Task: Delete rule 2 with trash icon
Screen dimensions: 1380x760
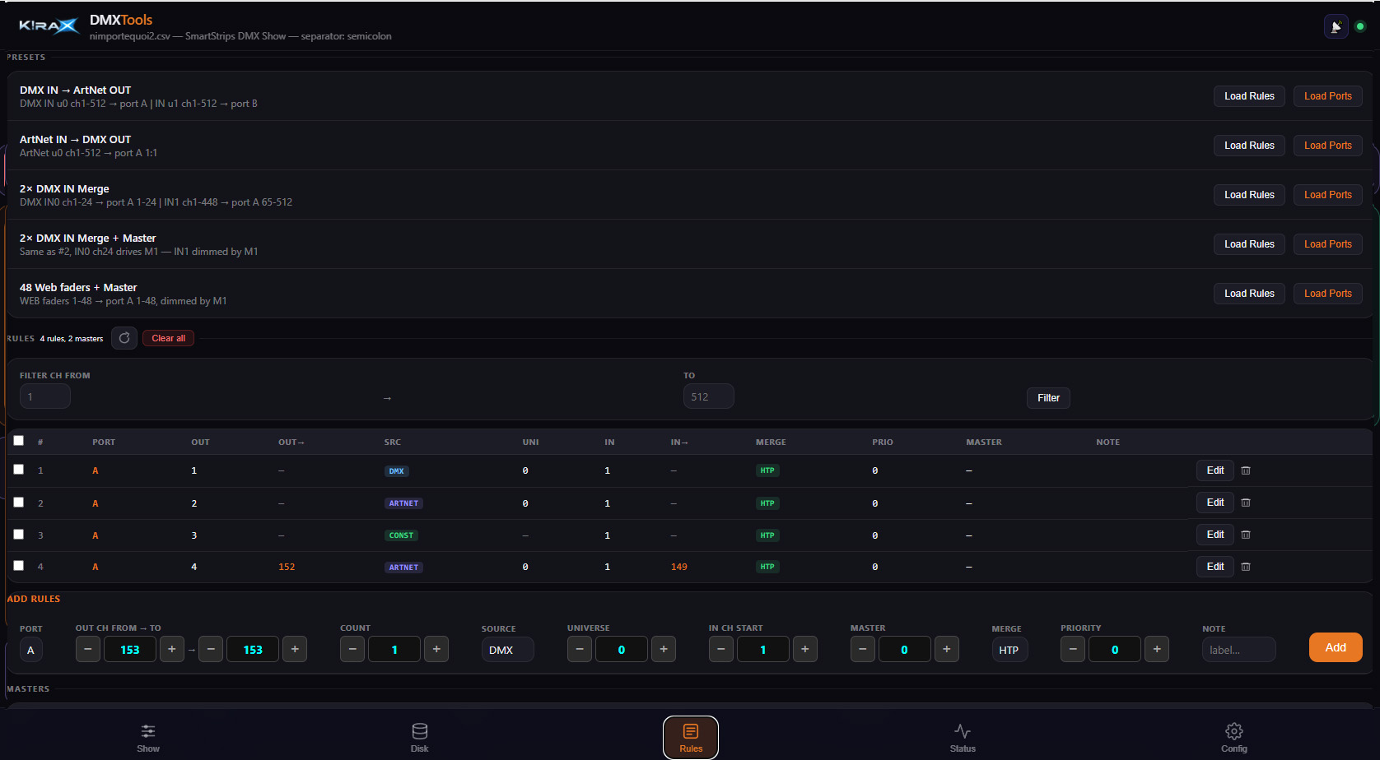Action: pos(1246,503)
